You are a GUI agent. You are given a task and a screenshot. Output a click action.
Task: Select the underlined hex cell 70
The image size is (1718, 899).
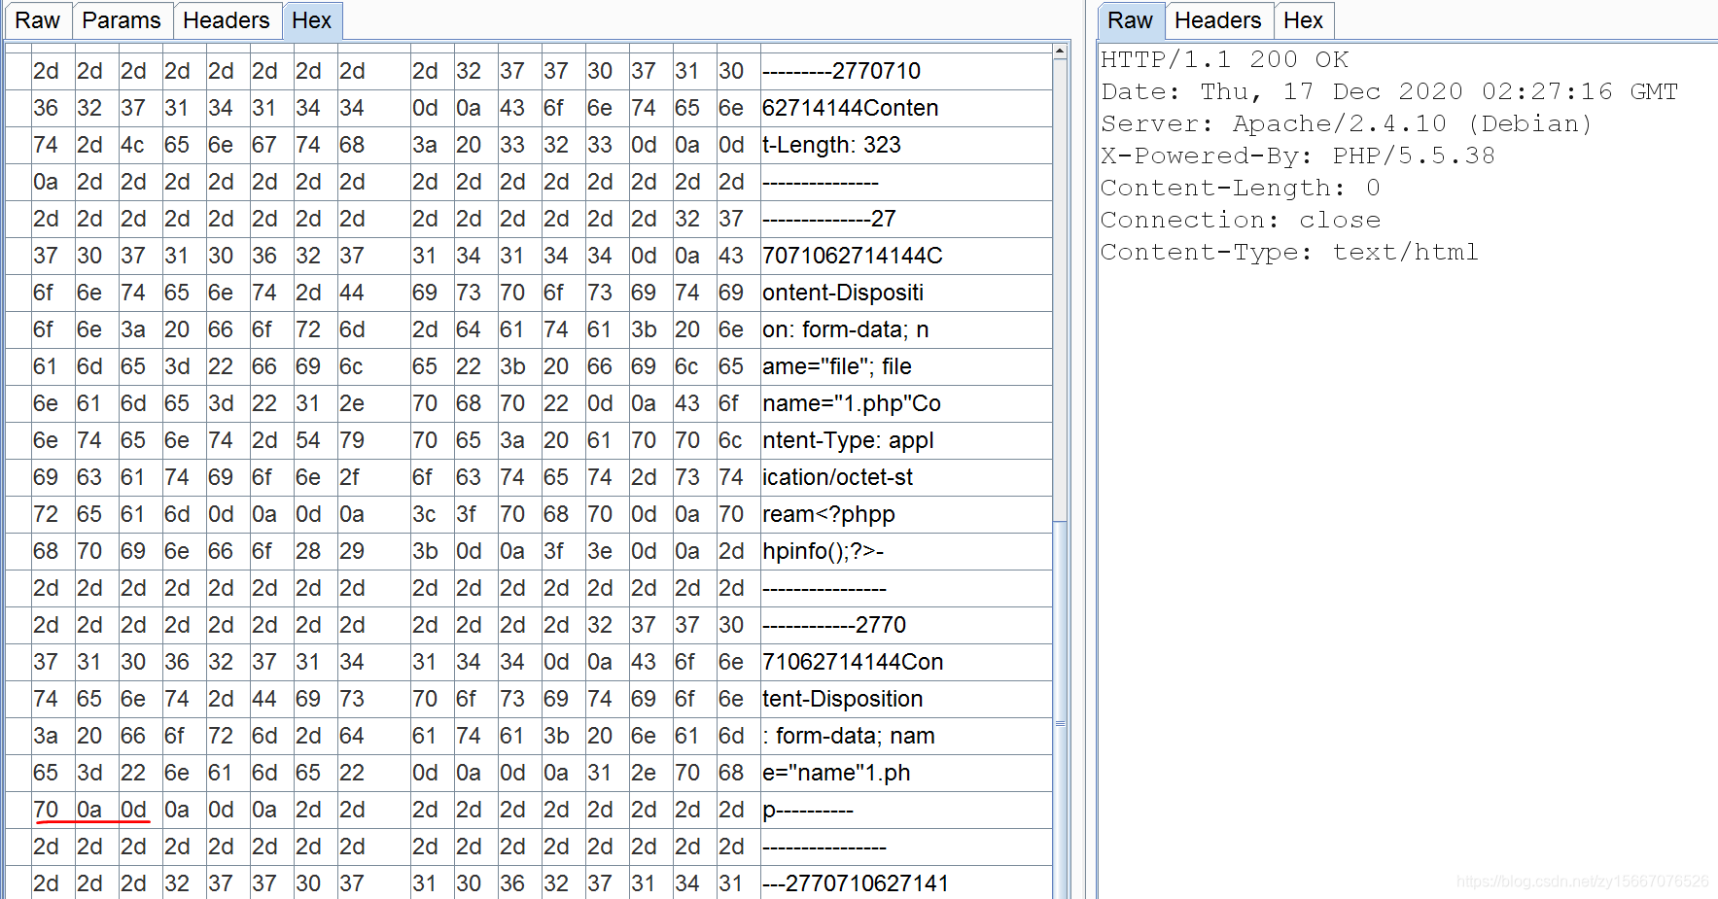[x=46, y=810]
